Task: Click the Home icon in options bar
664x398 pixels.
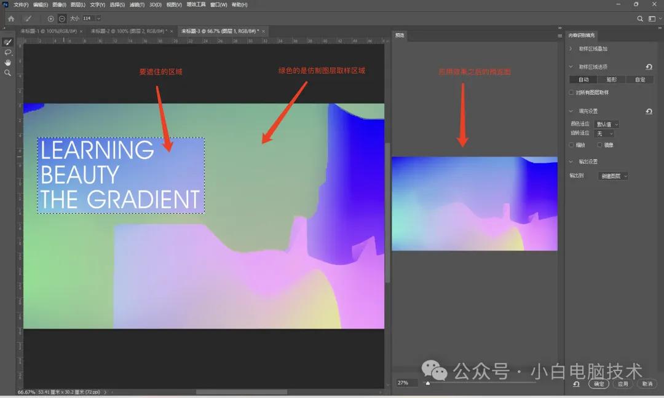Action: coord(11,18)
